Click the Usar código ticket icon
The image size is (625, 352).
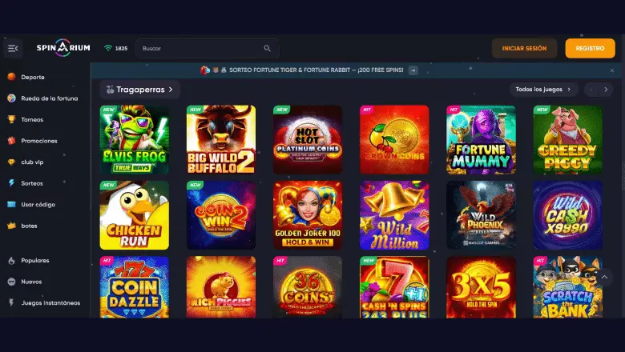(x=11, y=205)
